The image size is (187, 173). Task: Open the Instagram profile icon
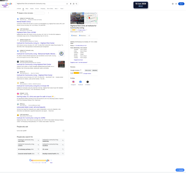(x=73, y=82)
